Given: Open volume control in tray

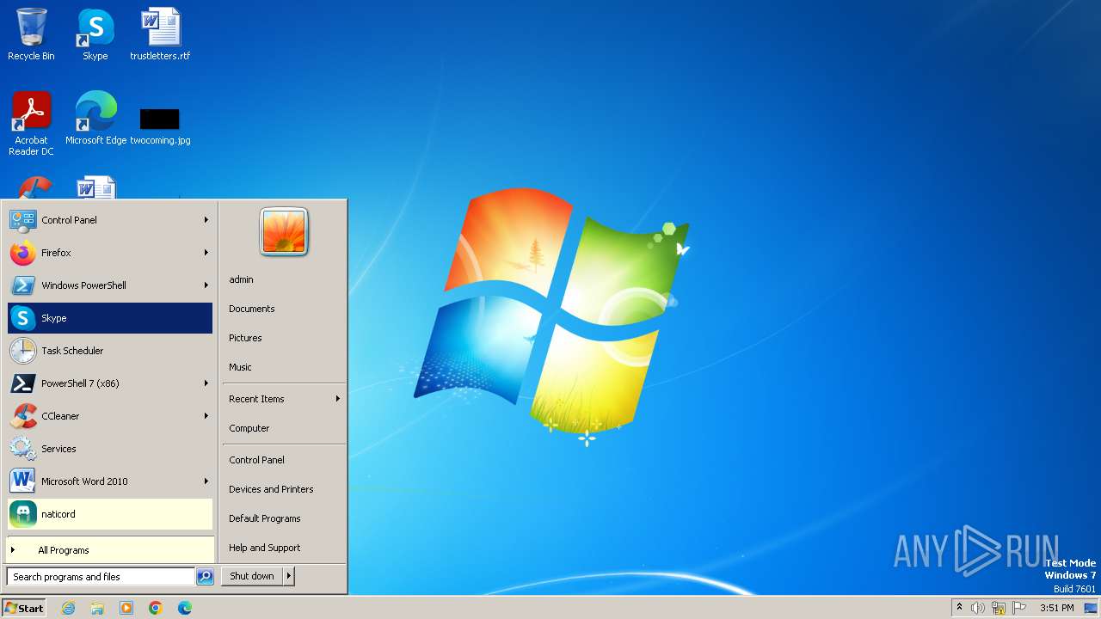Looking at the screenshot, I should 978,608.
